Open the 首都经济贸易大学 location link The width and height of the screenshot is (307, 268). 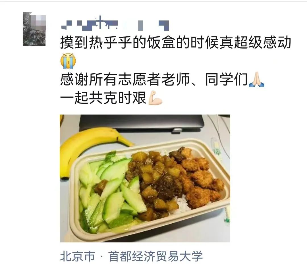click(155, 256)
